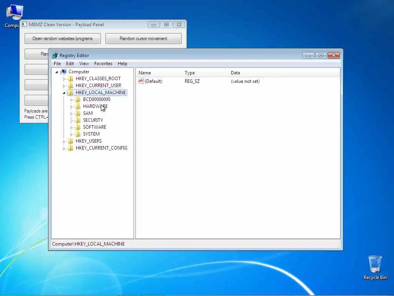Select the BCD00000000 key label

tap(97, 99)
